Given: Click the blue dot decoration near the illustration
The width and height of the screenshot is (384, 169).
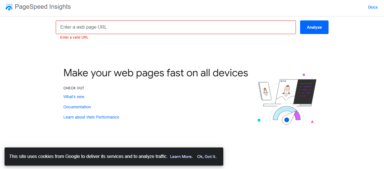Looking at the screenshot, I should coord(259,120).
